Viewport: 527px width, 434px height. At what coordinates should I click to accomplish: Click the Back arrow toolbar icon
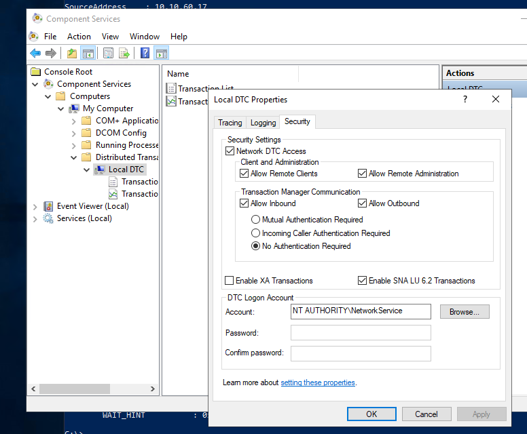[35, 53]
